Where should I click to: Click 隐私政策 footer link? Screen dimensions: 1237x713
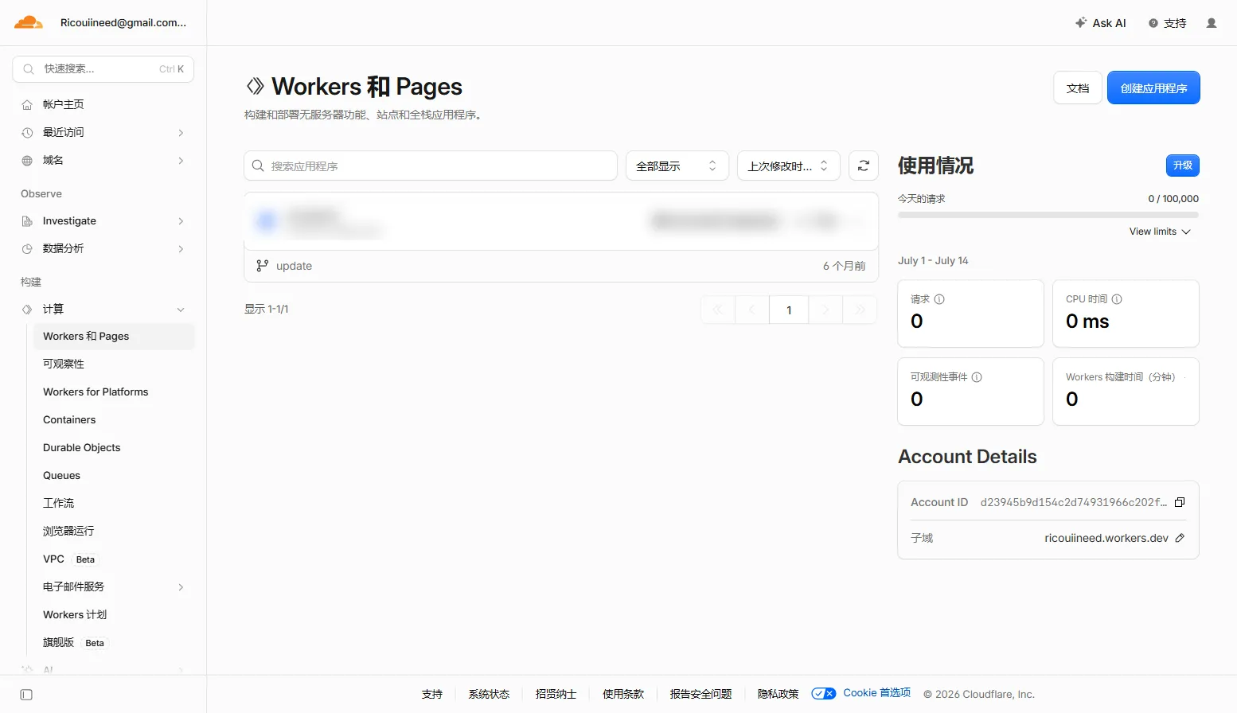click(778, 694)
